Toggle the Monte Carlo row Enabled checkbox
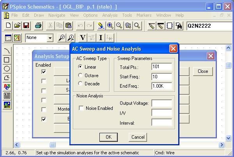Viewport: 234px width, 157px height. click(44, 109)
